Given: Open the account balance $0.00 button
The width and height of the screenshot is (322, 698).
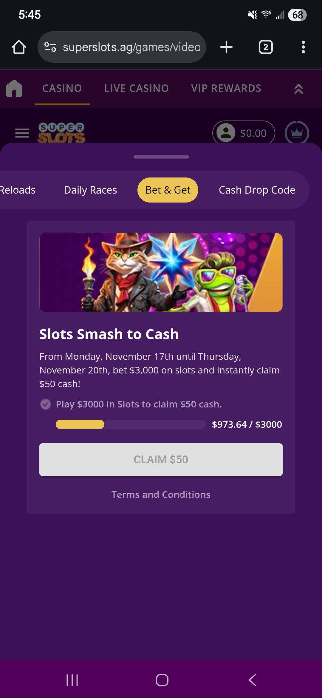Looking at the screenshot, I should point(243,133).
